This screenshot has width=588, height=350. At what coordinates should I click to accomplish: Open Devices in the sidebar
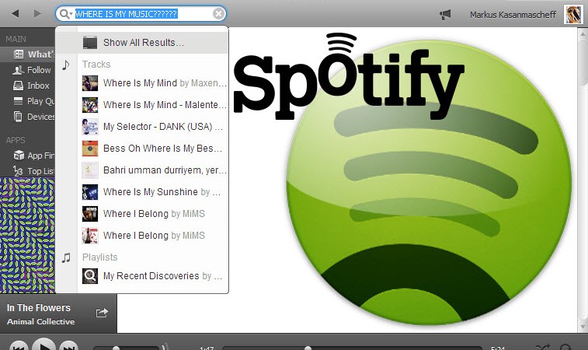28,117
